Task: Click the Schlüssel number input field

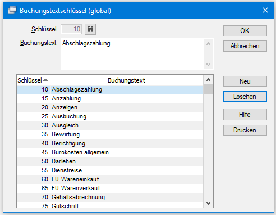Action: pyautogui.click(x=71, y=29)
